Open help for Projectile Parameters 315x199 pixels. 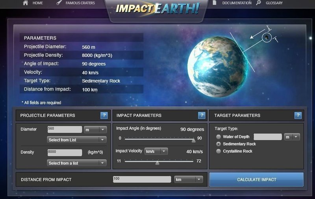(x=104, y=115)
